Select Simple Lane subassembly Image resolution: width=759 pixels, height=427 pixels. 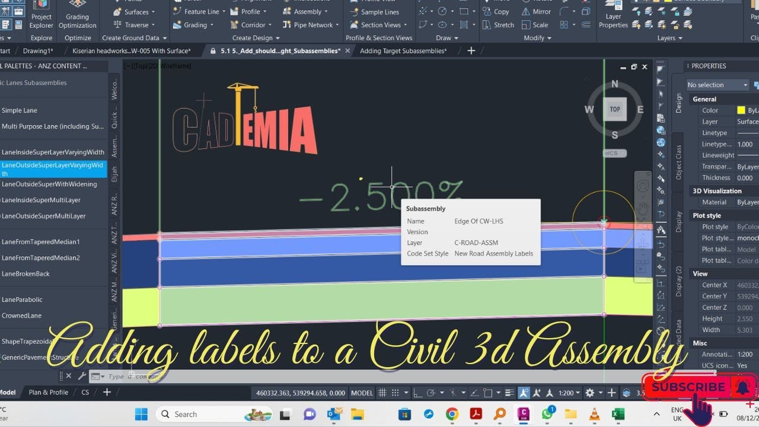(x=20, y=110)
